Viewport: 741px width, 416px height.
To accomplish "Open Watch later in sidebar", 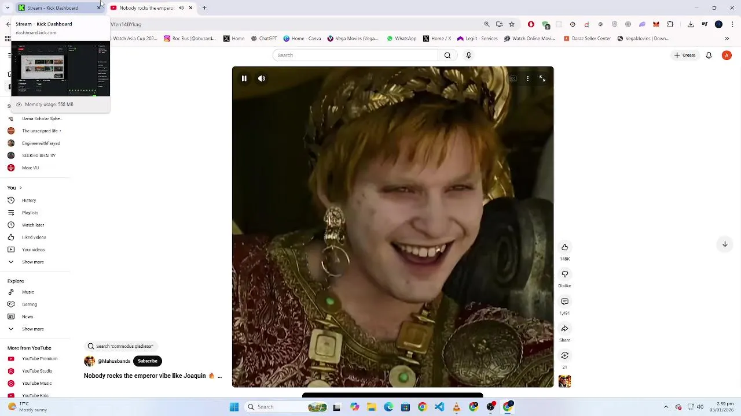I will point(33,225).
